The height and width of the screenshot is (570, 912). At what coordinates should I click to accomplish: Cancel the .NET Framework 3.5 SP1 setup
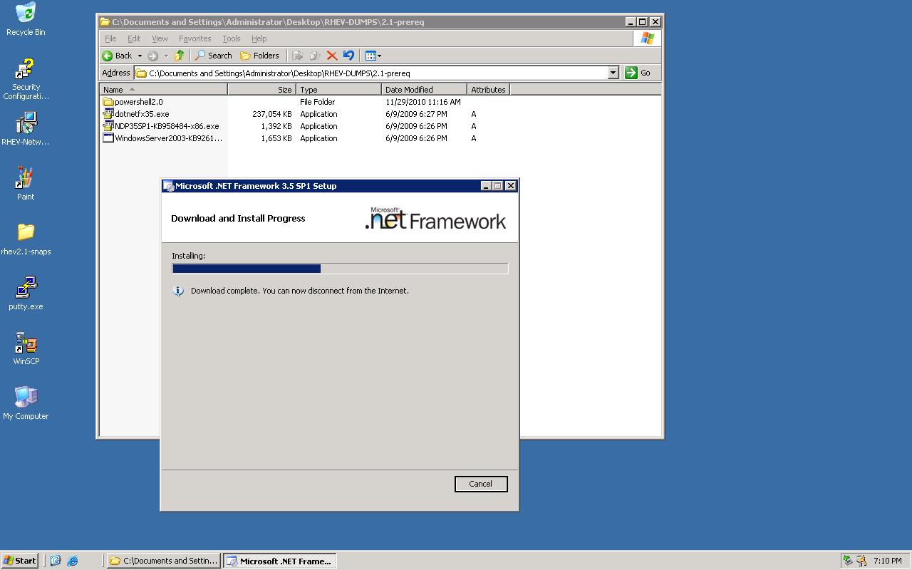click(x=481, y=484)
